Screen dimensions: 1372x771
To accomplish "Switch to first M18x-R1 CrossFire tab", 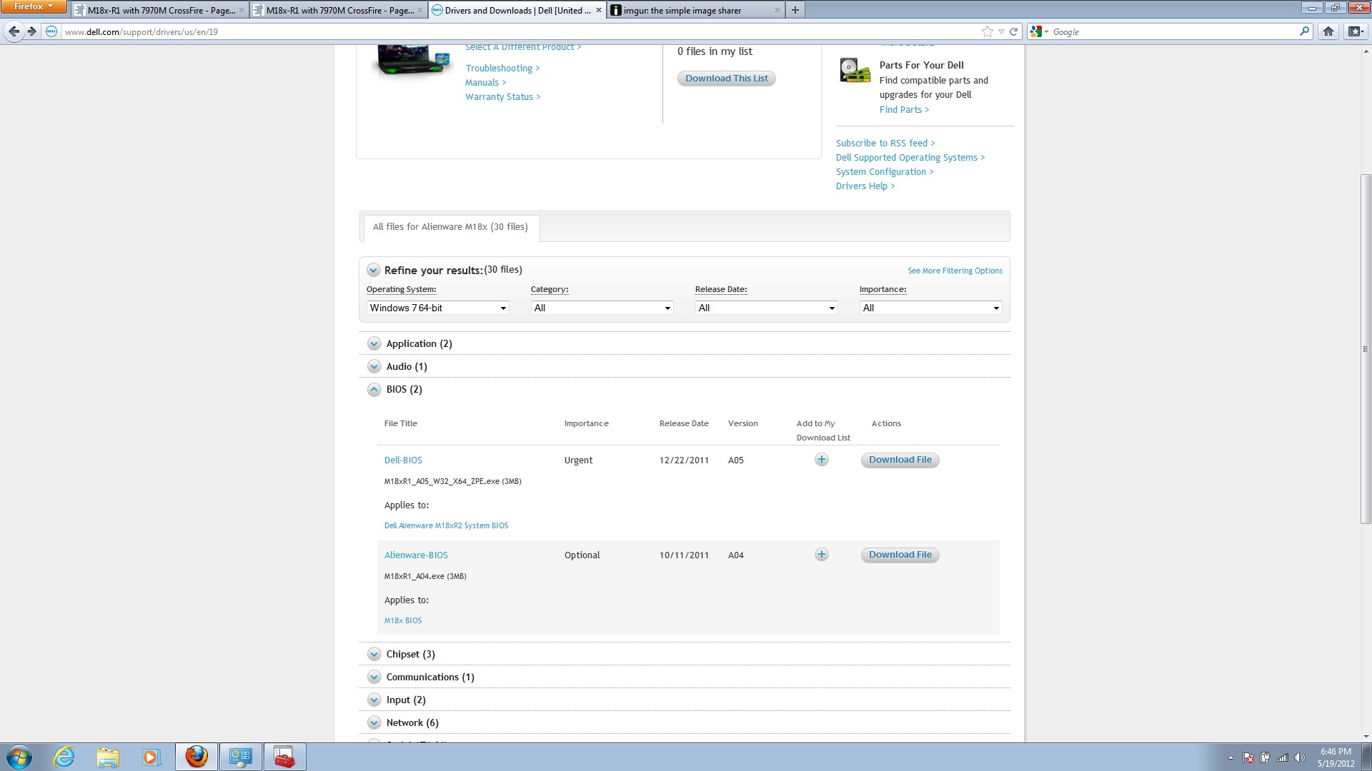I will tap(159, 10).
